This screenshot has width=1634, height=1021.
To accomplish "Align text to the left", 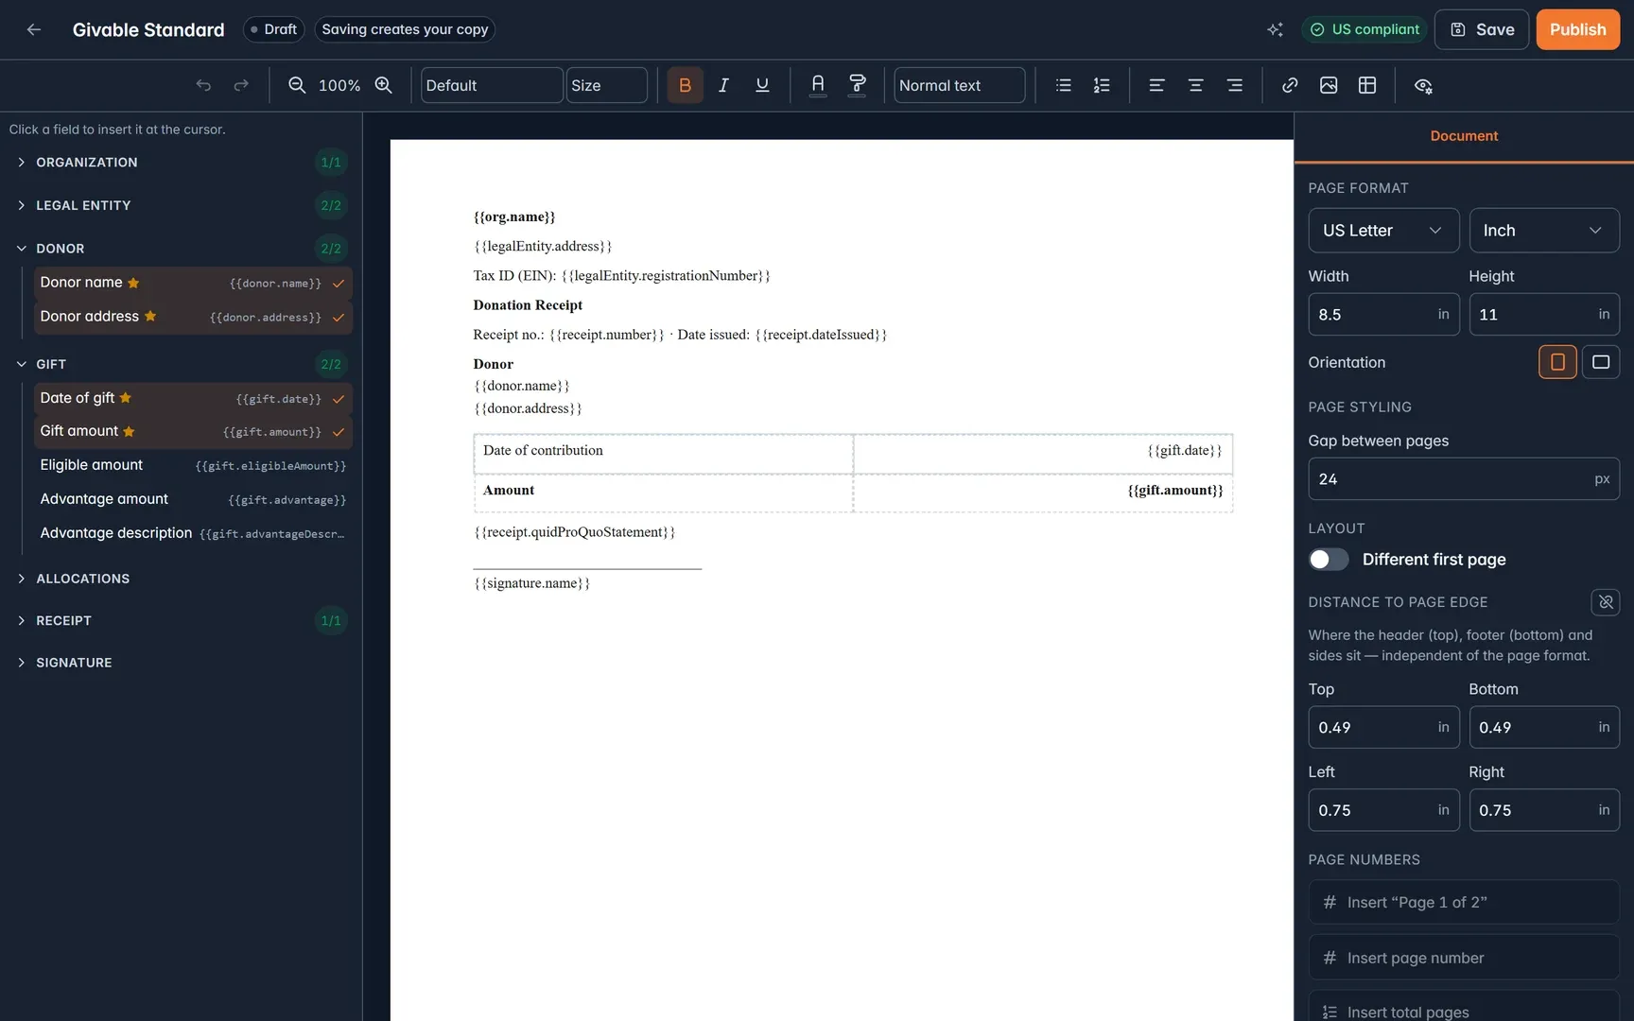I will pos(1156,85).
